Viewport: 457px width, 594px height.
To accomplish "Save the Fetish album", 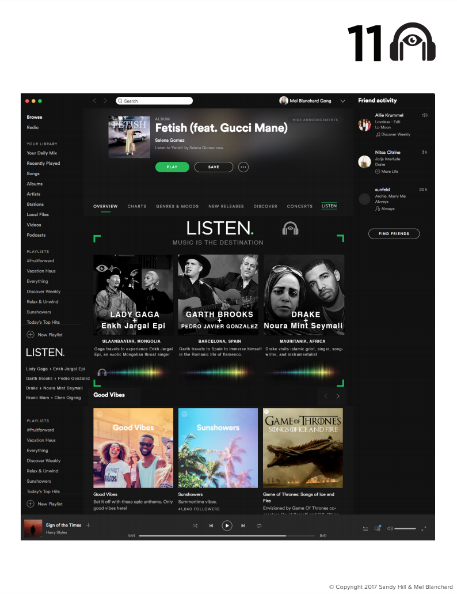I will [214, 167].
